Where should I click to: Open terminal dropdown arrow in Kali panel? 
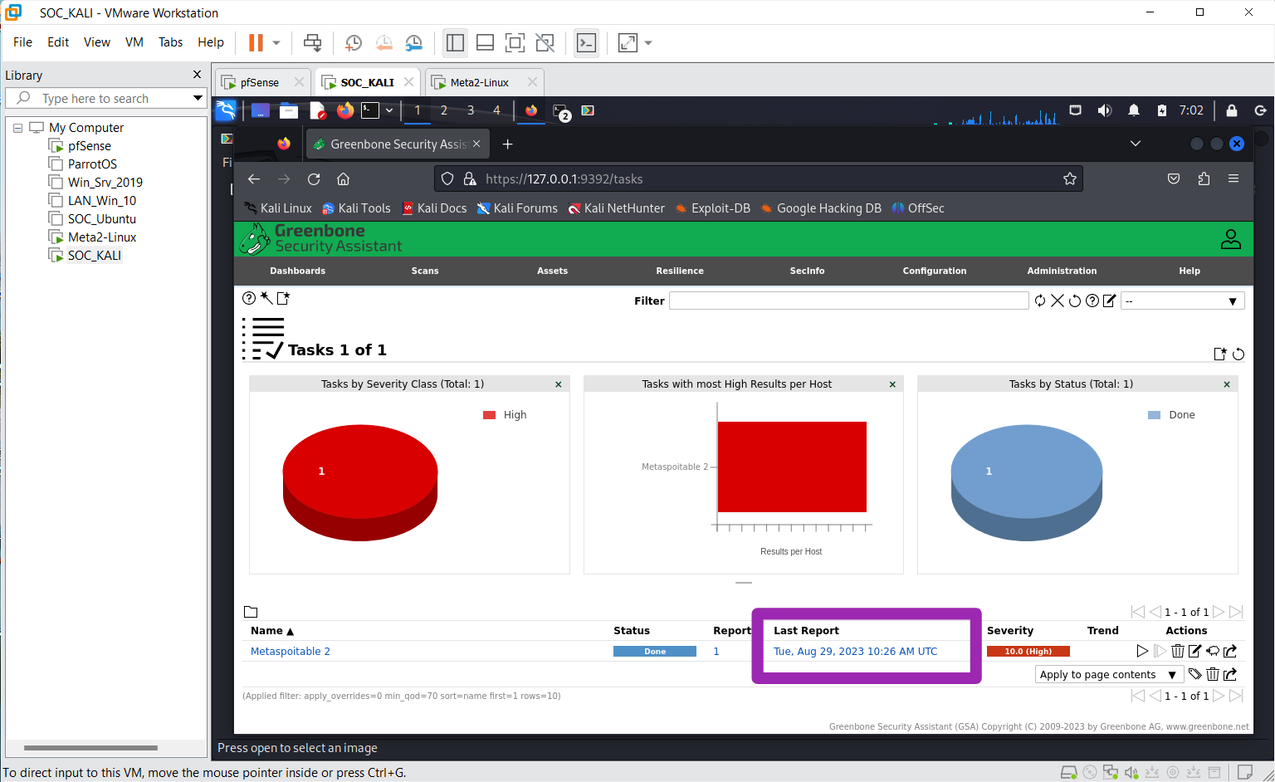[x=388, y=110]
